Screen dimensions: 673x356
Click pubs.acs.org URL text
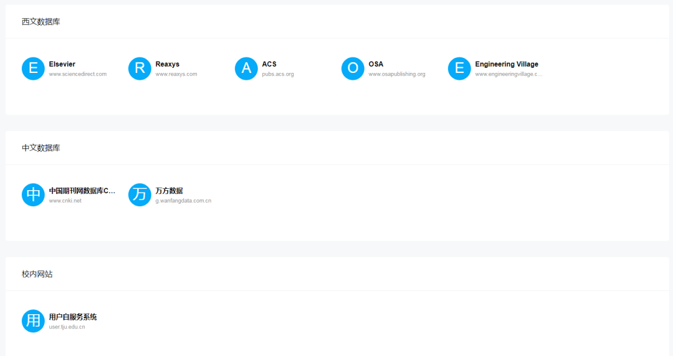coord(278,74)
